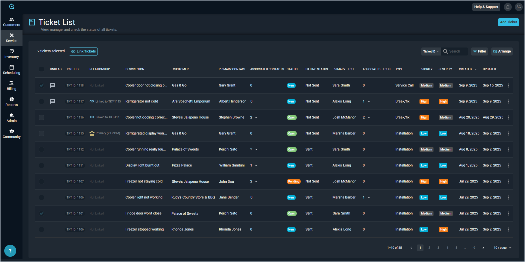Open the SG user avatar
This screenshot has width=525, height=262.
[519, 7]
